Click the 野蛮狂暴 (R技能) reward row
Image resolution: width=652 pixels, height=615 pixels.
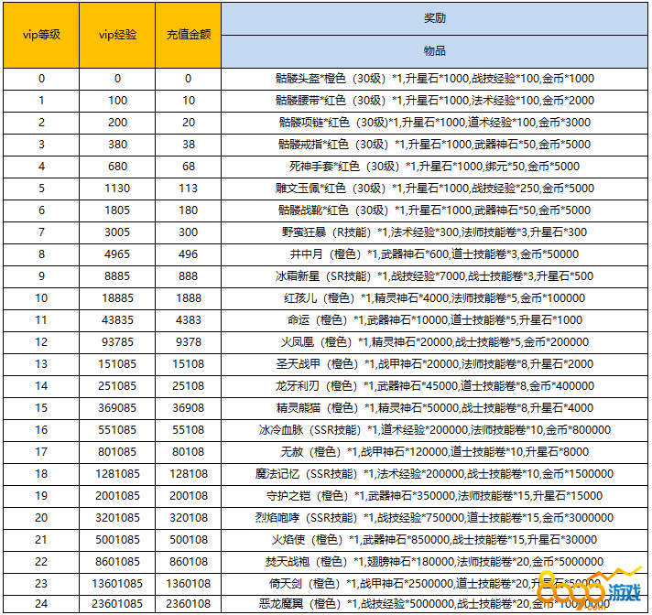[x=435, y=232]
